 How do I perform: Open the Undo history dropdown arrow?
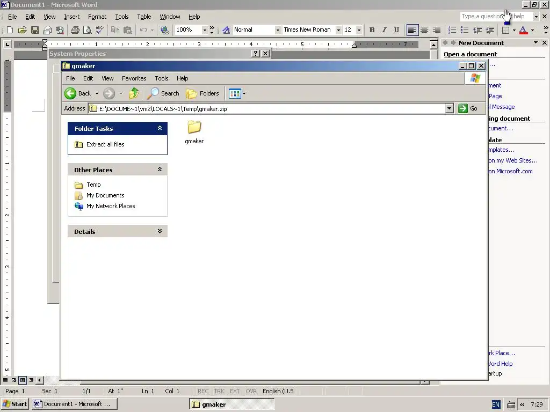coord(152,30)
